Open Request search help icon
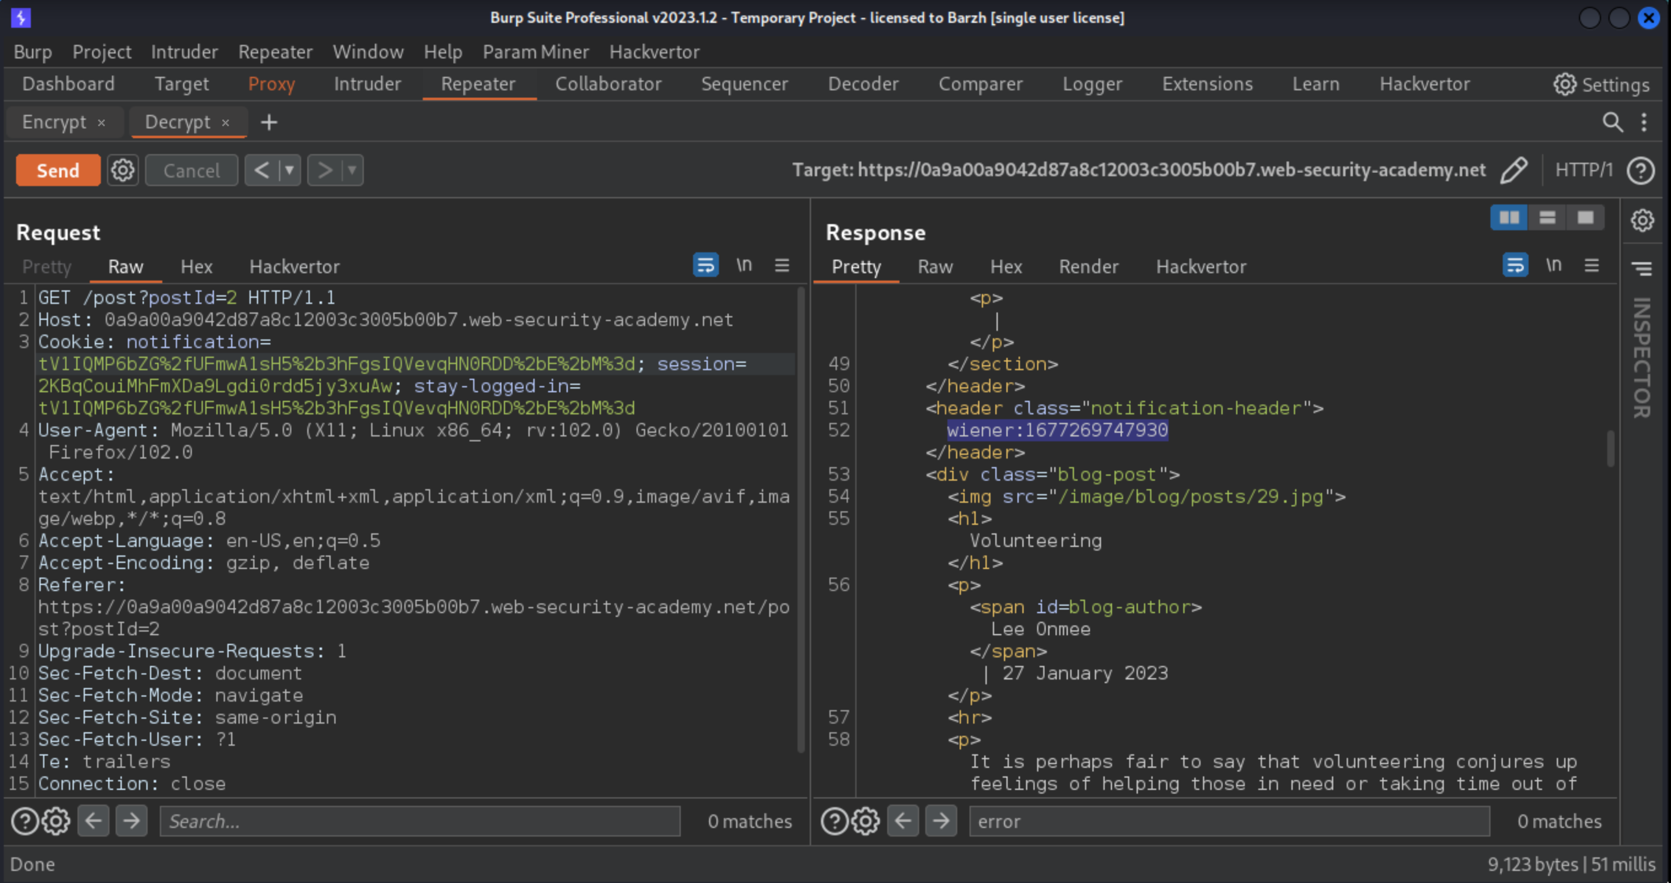 pos(25,822)
